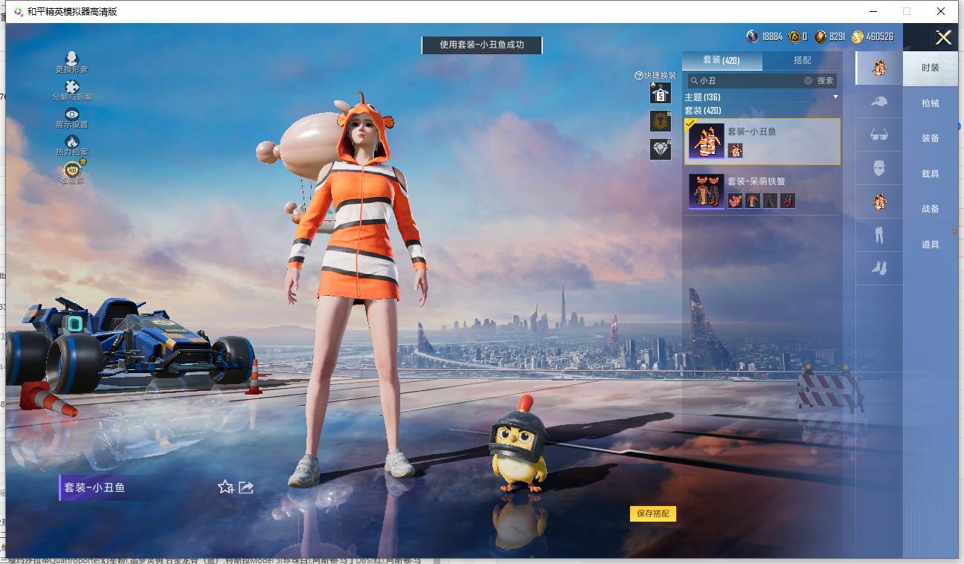This screenshot has height=564, width=964.
Task: Open the 收藏家 collector badge icon
Action: pyautogui.click(x=72, y=169)
